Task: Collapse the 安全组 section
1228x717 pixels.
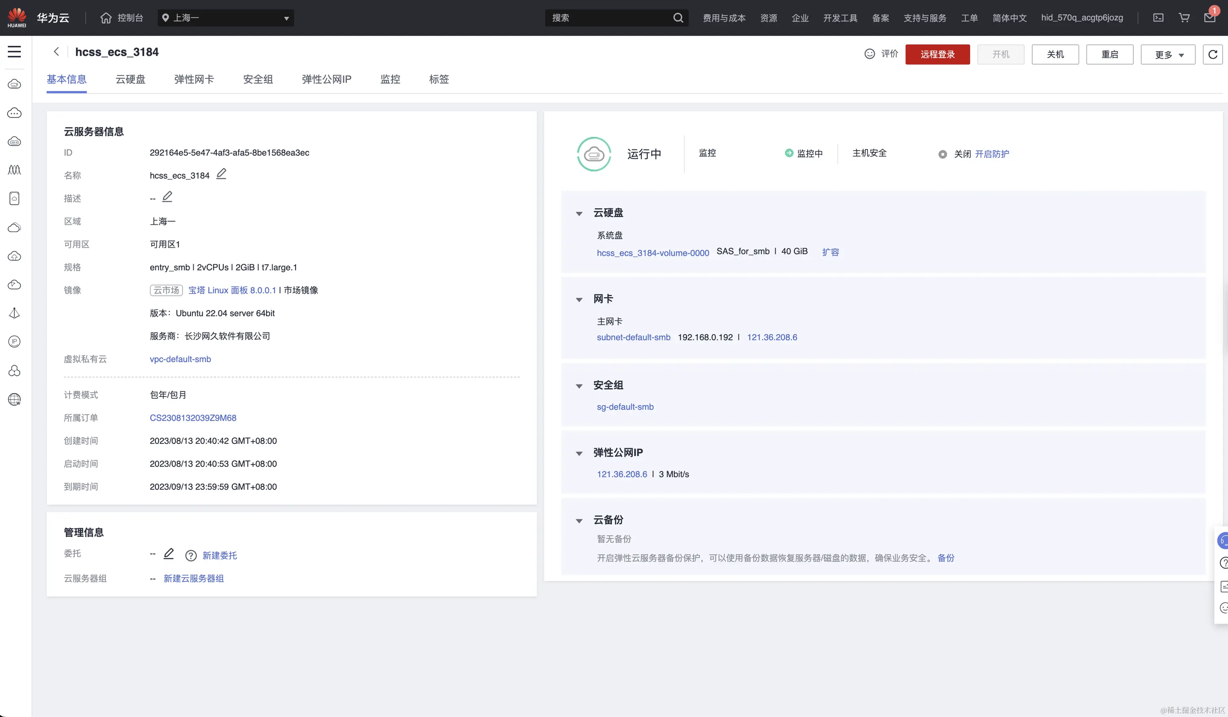Action: coord(579,386)
